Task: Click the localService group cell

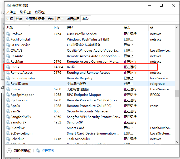Action: tap(159, 78)
